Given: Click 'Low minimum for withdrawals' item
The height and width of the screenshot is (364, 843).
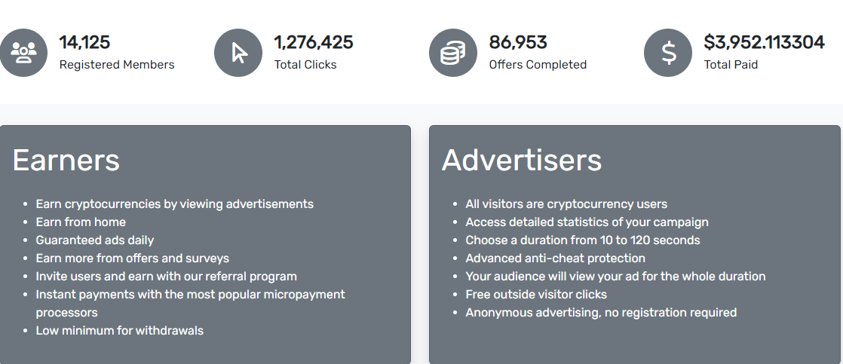Looking at the screenshot, I should coord(119,331).
